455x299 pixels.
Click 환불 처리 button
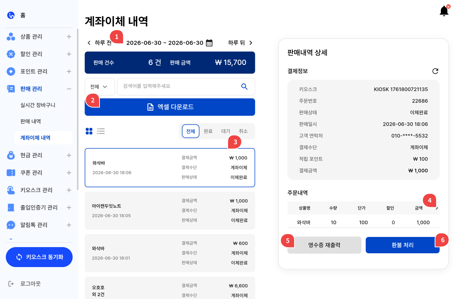[402, 245]
